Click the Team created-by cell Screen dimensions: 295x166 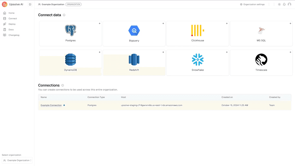[272, 105]
